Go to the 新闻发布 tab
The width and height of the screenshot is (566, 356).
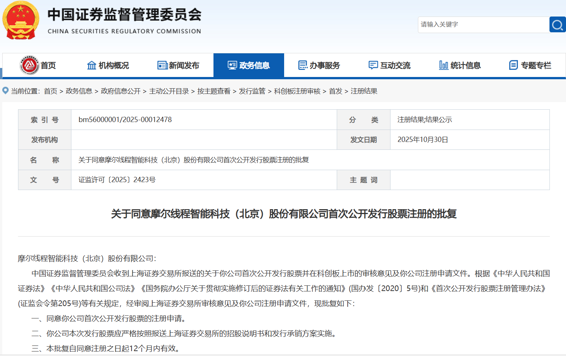(178, 65)
